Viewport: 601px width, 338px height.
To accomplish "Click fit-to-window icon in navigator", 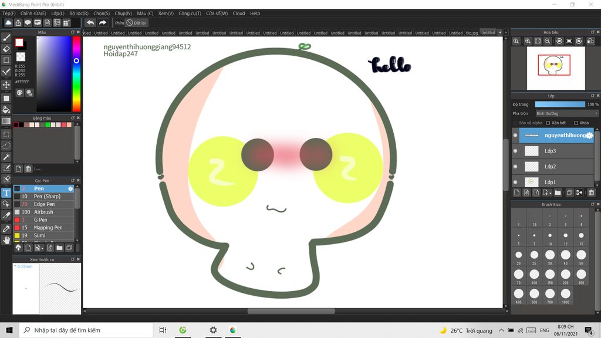I will coord(538,41).
